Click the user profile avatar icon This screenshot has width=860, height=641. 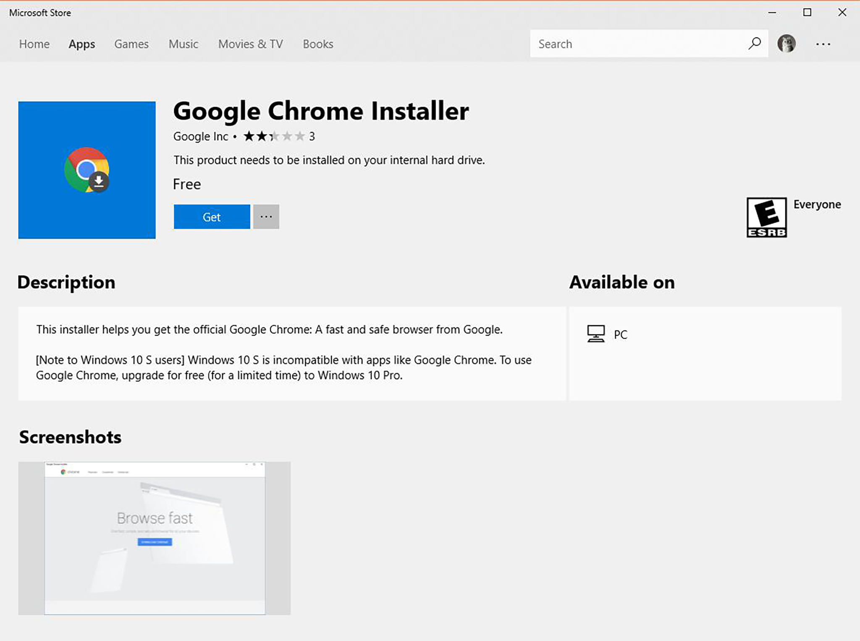tap(786, 44)
